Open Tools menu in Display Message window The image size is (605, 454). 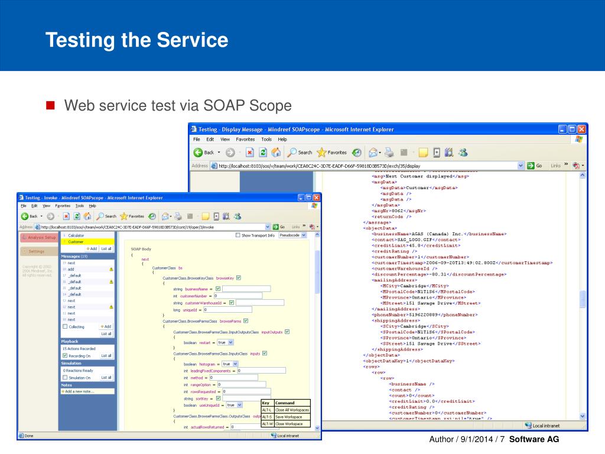(x=266, y=140)
